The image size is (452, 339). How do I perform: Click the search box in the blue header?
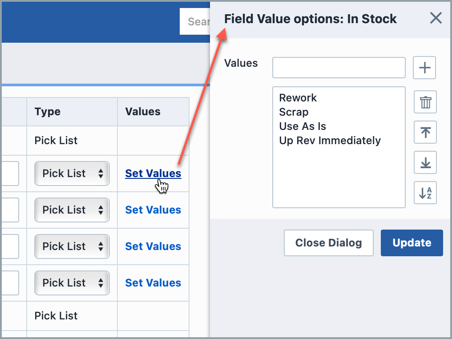195,21
